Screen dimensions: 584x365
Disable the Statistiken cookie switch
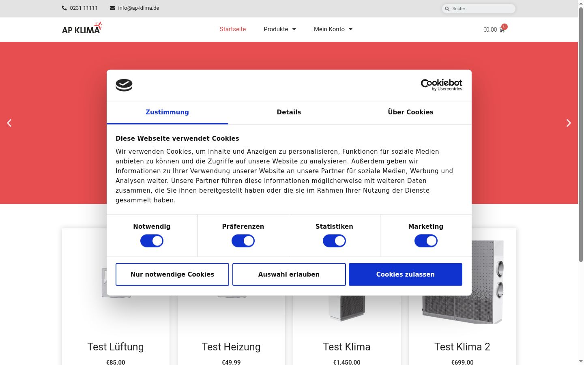point(334,241)
